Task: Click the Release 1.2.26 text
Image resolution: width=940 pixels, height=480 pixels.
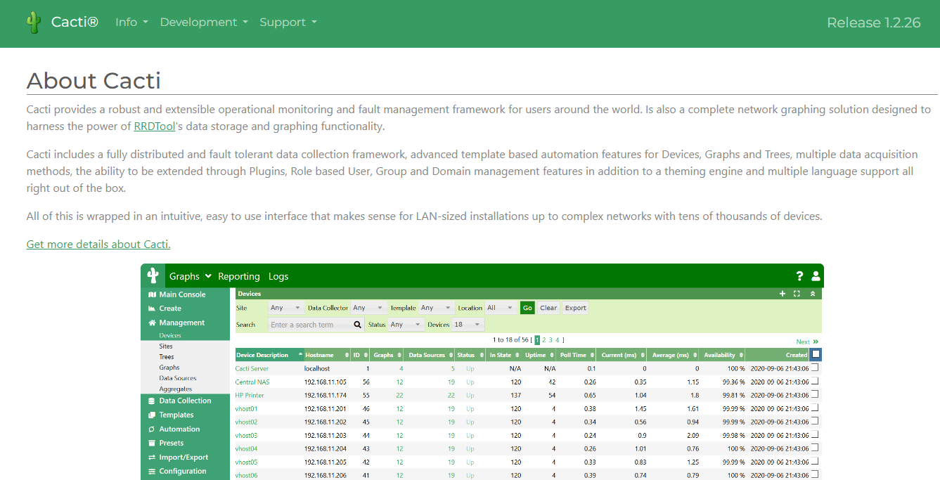Action: coord(874,22)
